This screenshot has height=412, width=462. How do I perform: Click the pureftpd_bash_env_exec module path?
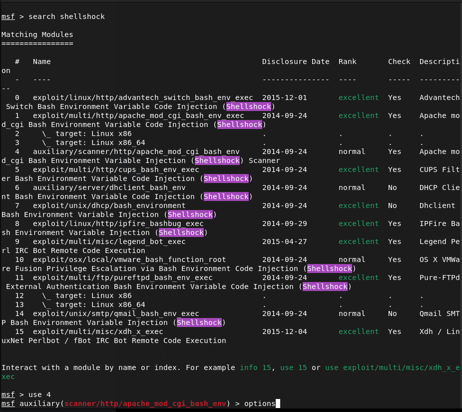coord(122,277)
